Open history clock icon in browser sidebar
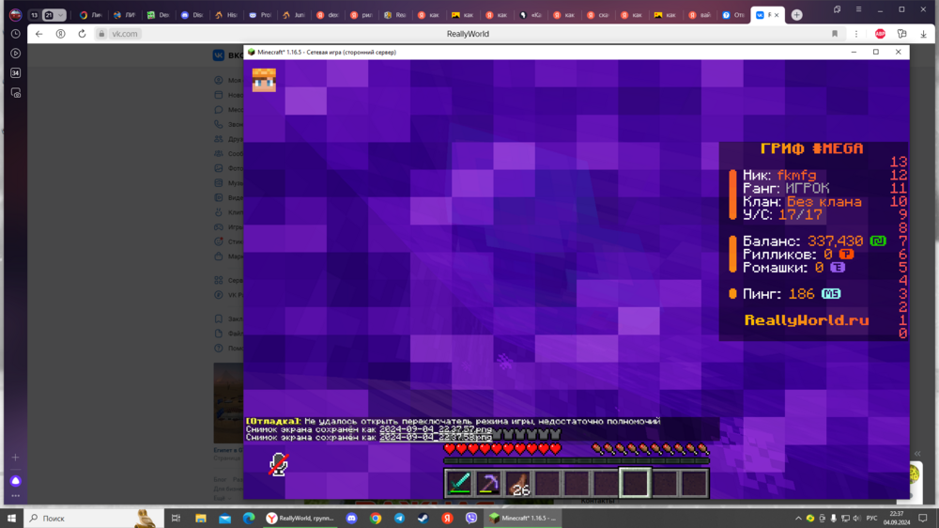The height and width of the screenshot is (528, 939). point(16,34)
